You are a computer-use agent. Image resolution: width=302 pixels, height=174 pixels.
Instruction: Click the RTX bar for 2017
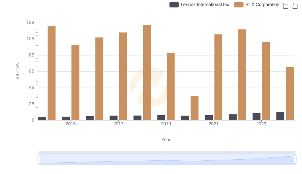tap(123, 76)
